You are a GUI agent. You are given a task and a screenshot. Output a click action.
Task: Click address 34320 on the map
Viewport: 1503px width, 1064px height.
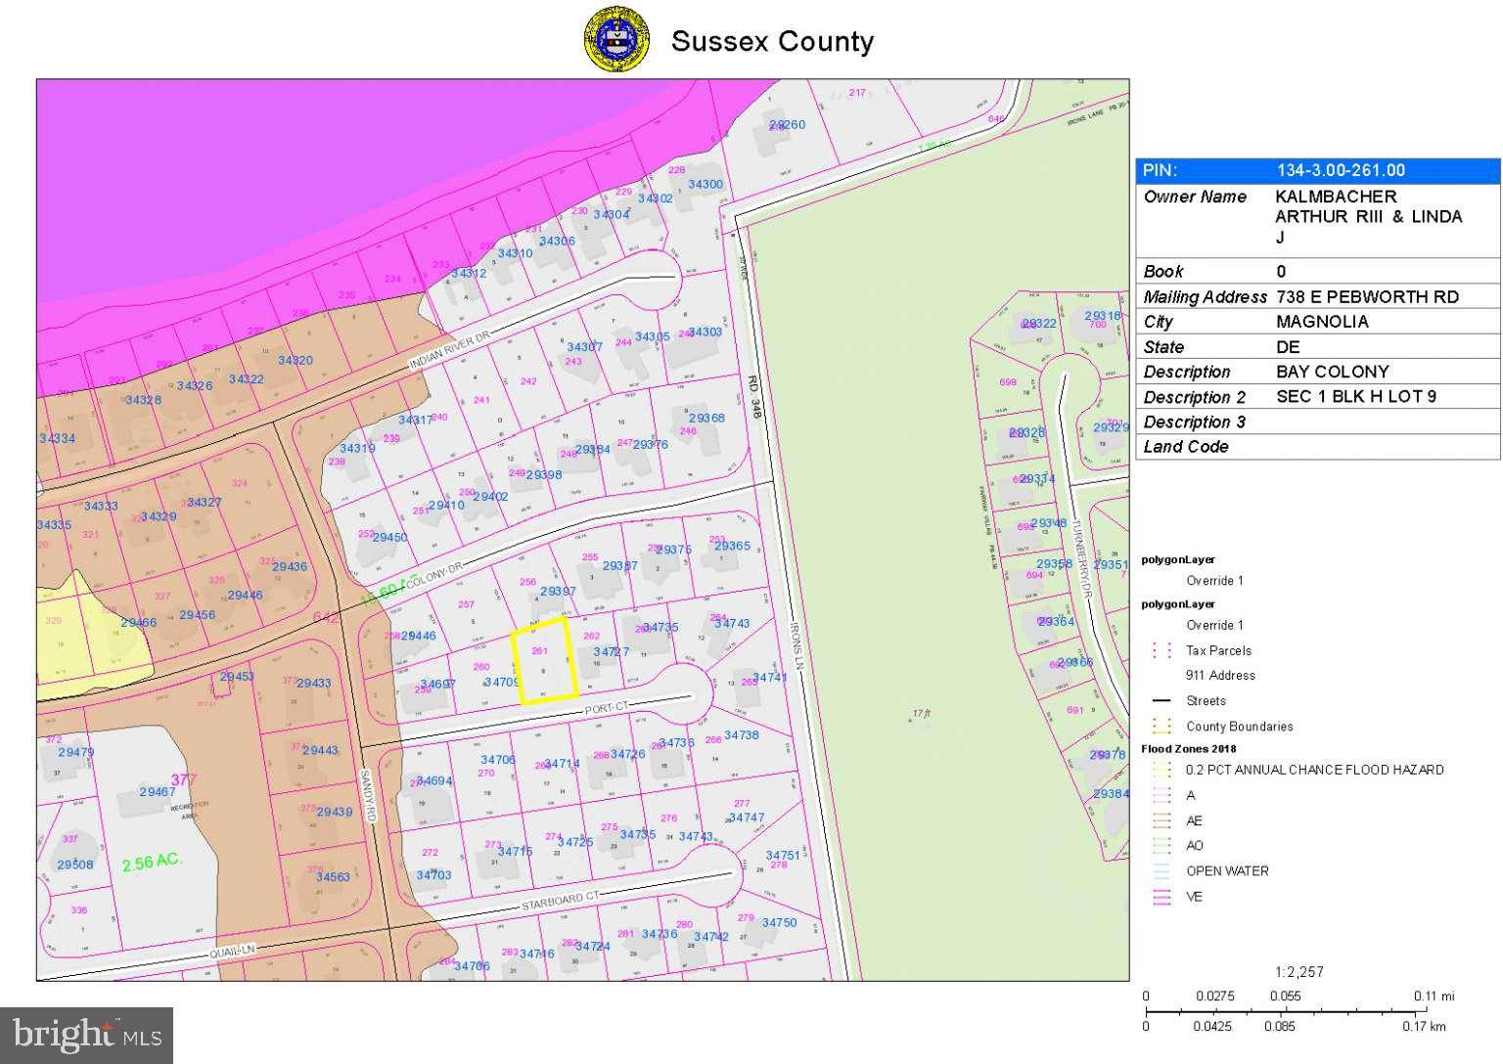click(x=295, y=360)
